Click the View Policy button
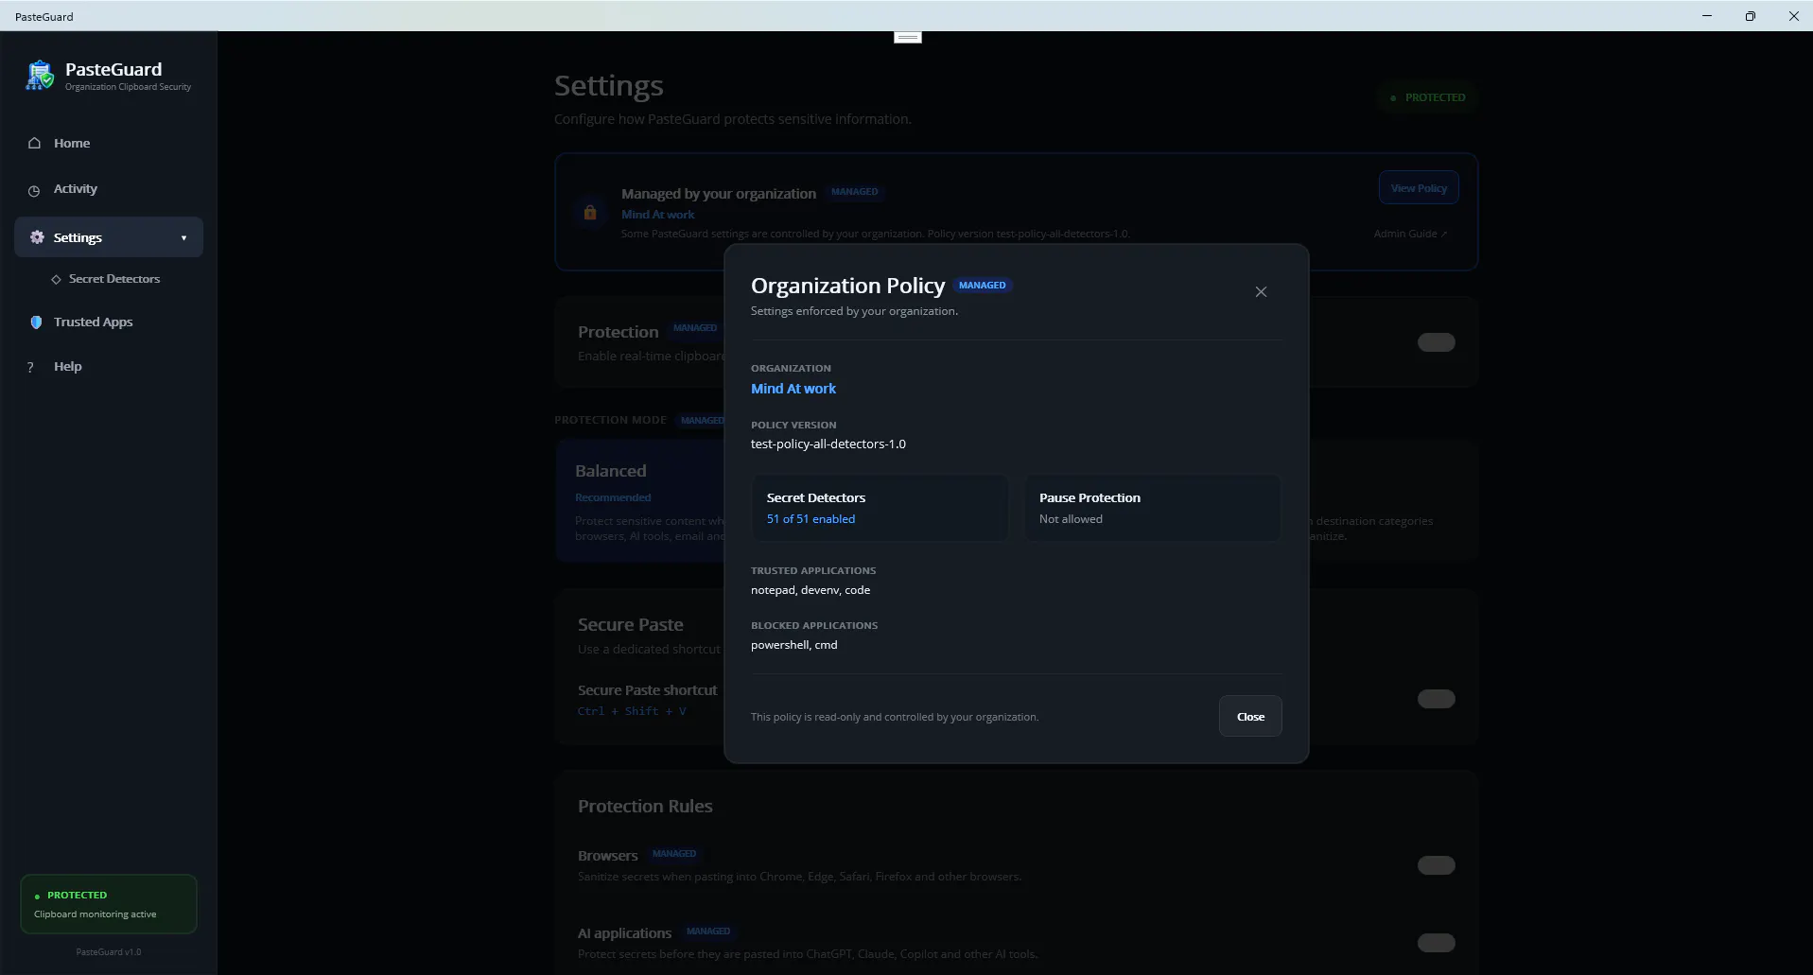The width and height of the screenshot is (1813, 975). (1419, 187)
